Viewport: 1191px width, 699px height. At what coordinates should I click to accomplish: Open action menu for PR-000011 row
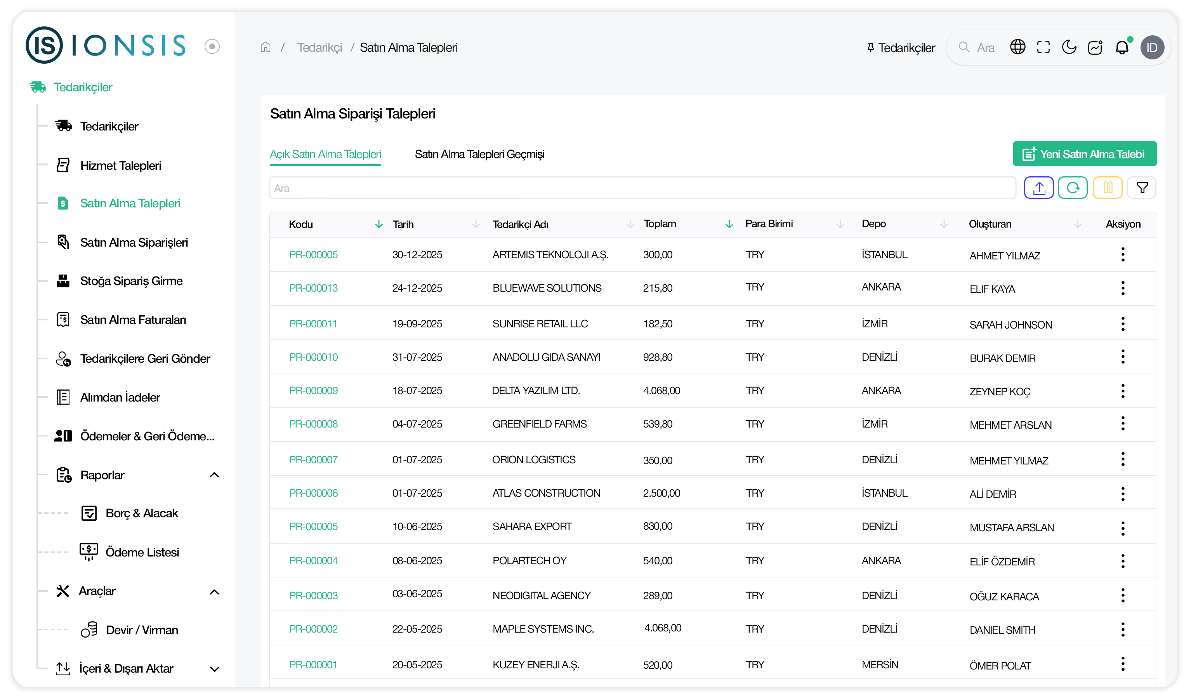pos(1122,324)
